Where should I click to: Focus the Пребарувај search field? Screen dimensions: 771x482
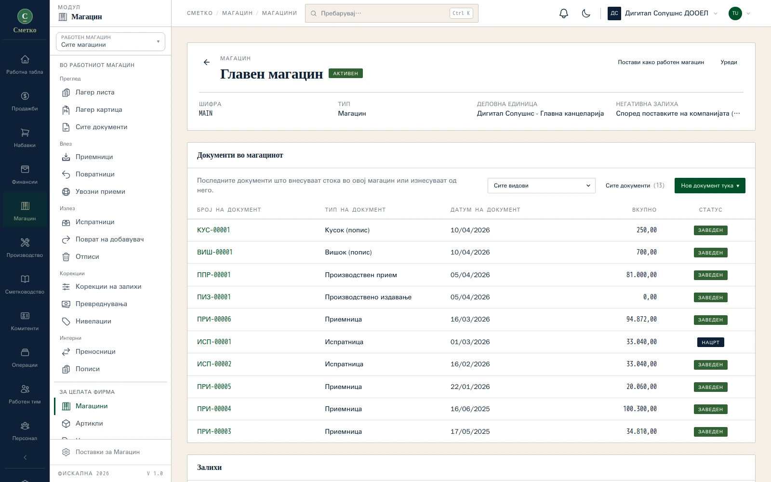pyautogui.click(x=391, y=13)
